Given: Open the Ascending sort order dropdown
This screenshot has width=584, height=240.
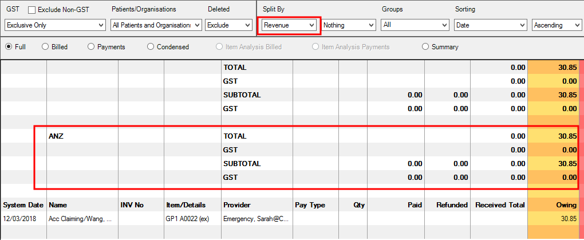Looking at the screenshot, I should click(557, 25).
